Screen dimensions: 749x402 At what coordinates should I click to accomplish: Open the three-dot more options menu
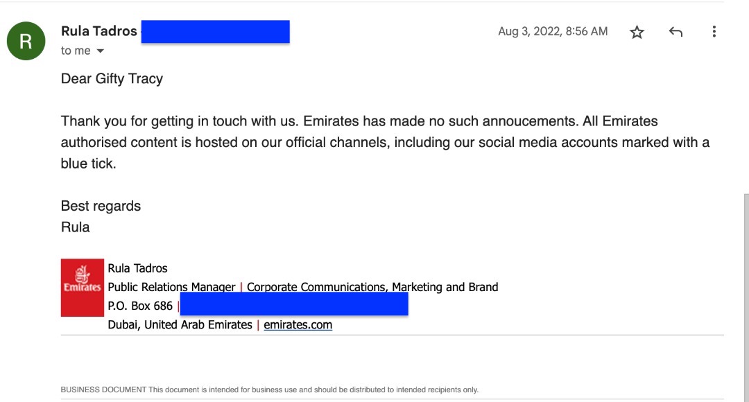(714, 31)
